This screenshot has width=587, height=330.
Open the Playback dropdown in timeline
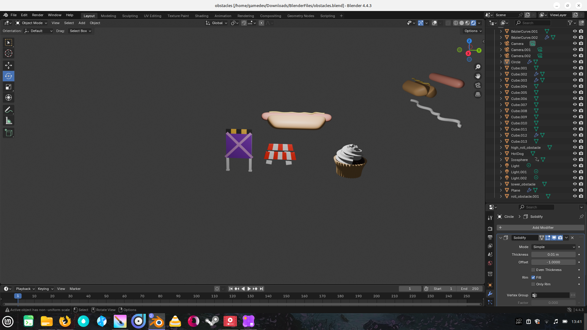[25, 289]
